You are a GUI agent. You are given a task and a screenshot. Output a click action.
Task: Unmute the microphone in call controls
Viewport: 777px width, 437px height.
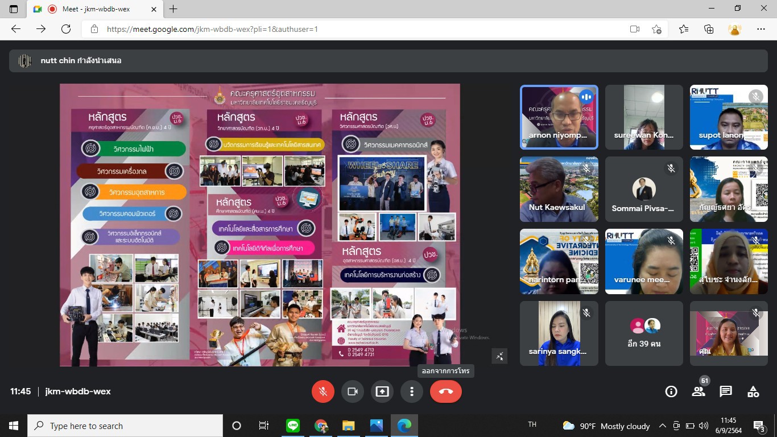pos(323,391)
